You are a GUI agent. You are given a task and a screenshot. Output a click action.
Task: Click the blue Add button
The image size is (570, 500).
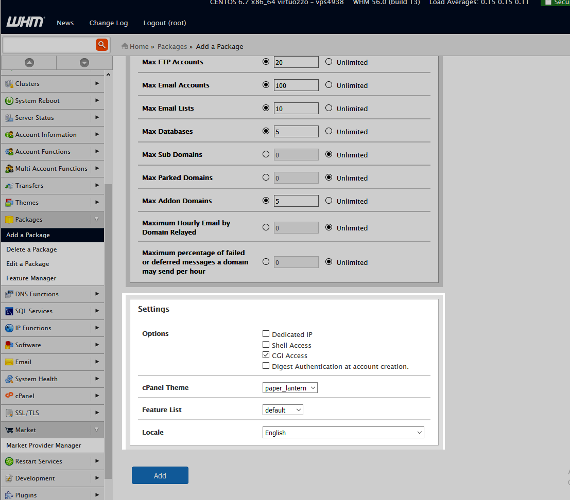coord(160,475)
